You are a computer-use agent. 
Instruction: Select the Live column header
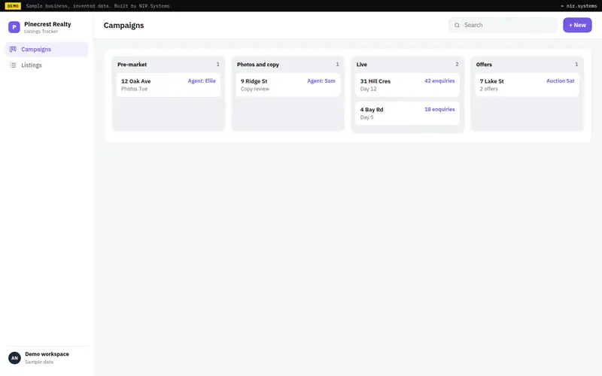click(362, 65)
